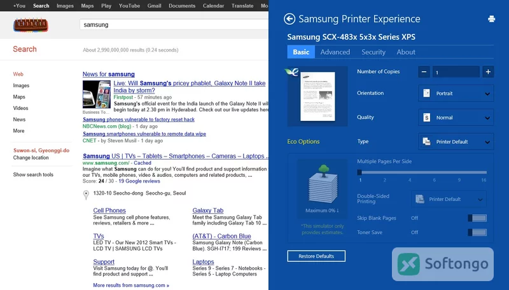Image resolution: width=509 pixels, height=290 pixels.
Task: Open the Laptops sitelink
Action: click(x=203, y=261)
